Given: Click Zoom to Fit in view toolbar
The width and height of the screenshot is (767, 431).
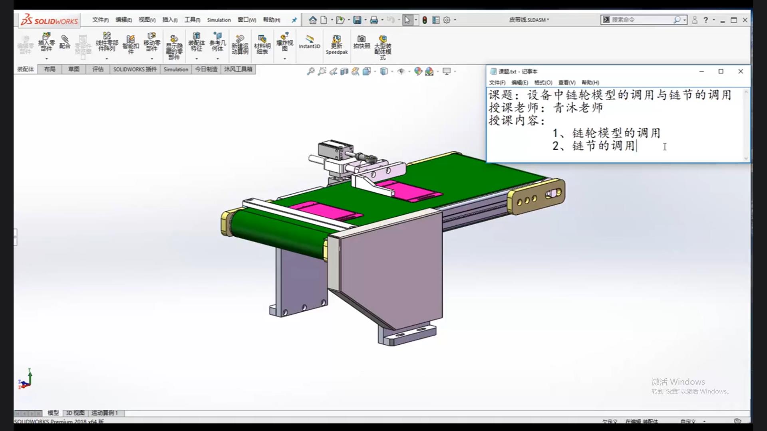Looking at the screenshot, I should click(x=310, y=71).
